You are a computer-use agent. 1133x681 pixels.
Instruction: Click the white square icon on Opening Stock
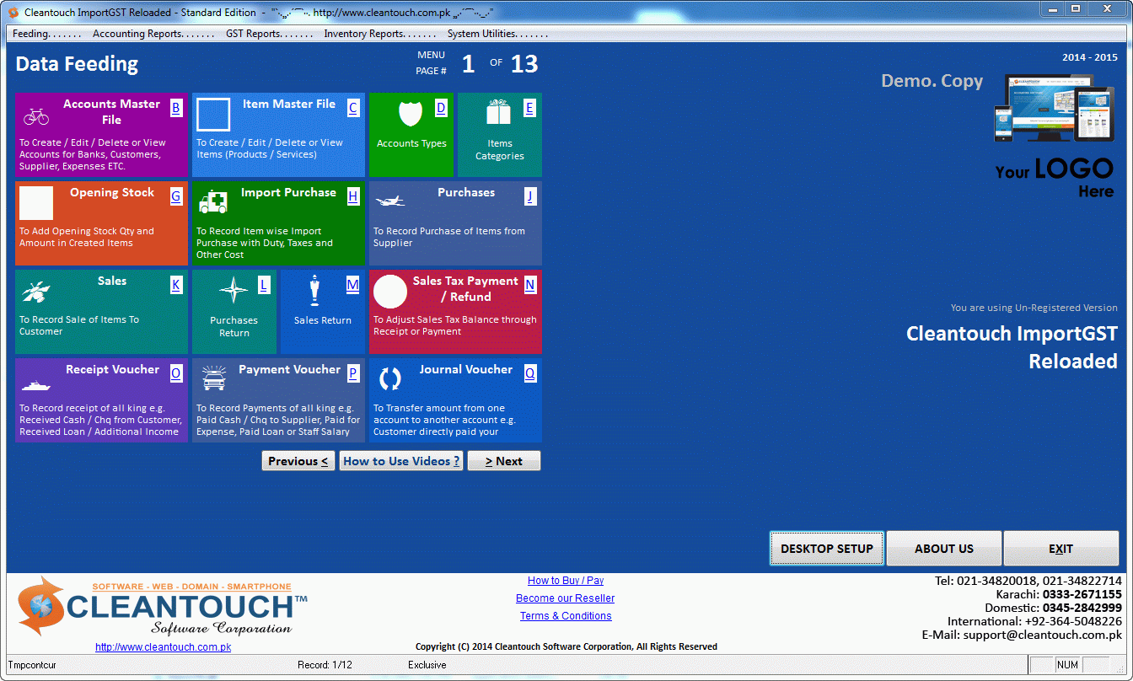click(36, 203)
